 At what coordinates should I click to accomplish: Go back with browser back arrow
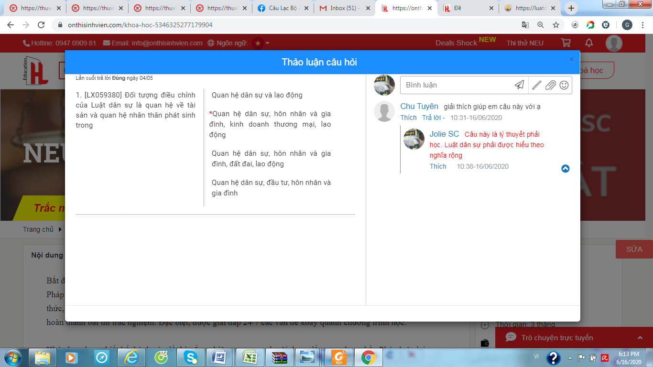(11, 25)
